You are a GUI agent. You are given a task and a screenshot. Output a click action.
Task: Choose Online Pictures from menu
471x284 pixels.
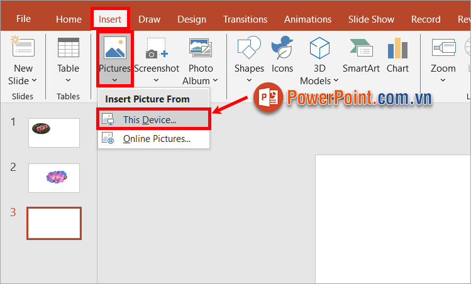point(157,139)
